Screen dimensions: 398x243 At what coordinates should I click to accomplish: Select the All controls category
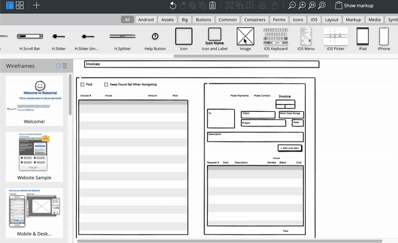point(127,19)
